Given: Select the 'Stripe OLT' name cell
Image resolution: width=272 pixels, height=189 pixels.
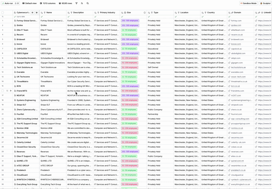Looking at the screenshot, I should pyautogui.click(x=53, y=105).
